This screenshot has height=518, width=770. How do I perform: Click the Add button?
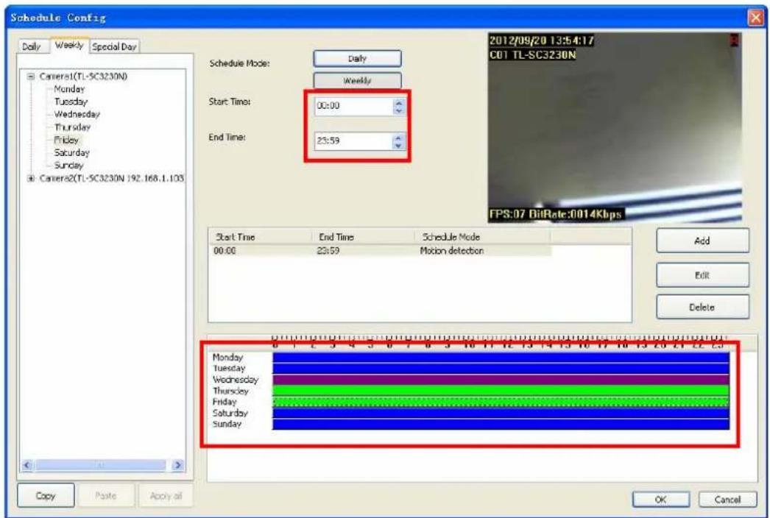coord(702,241)
